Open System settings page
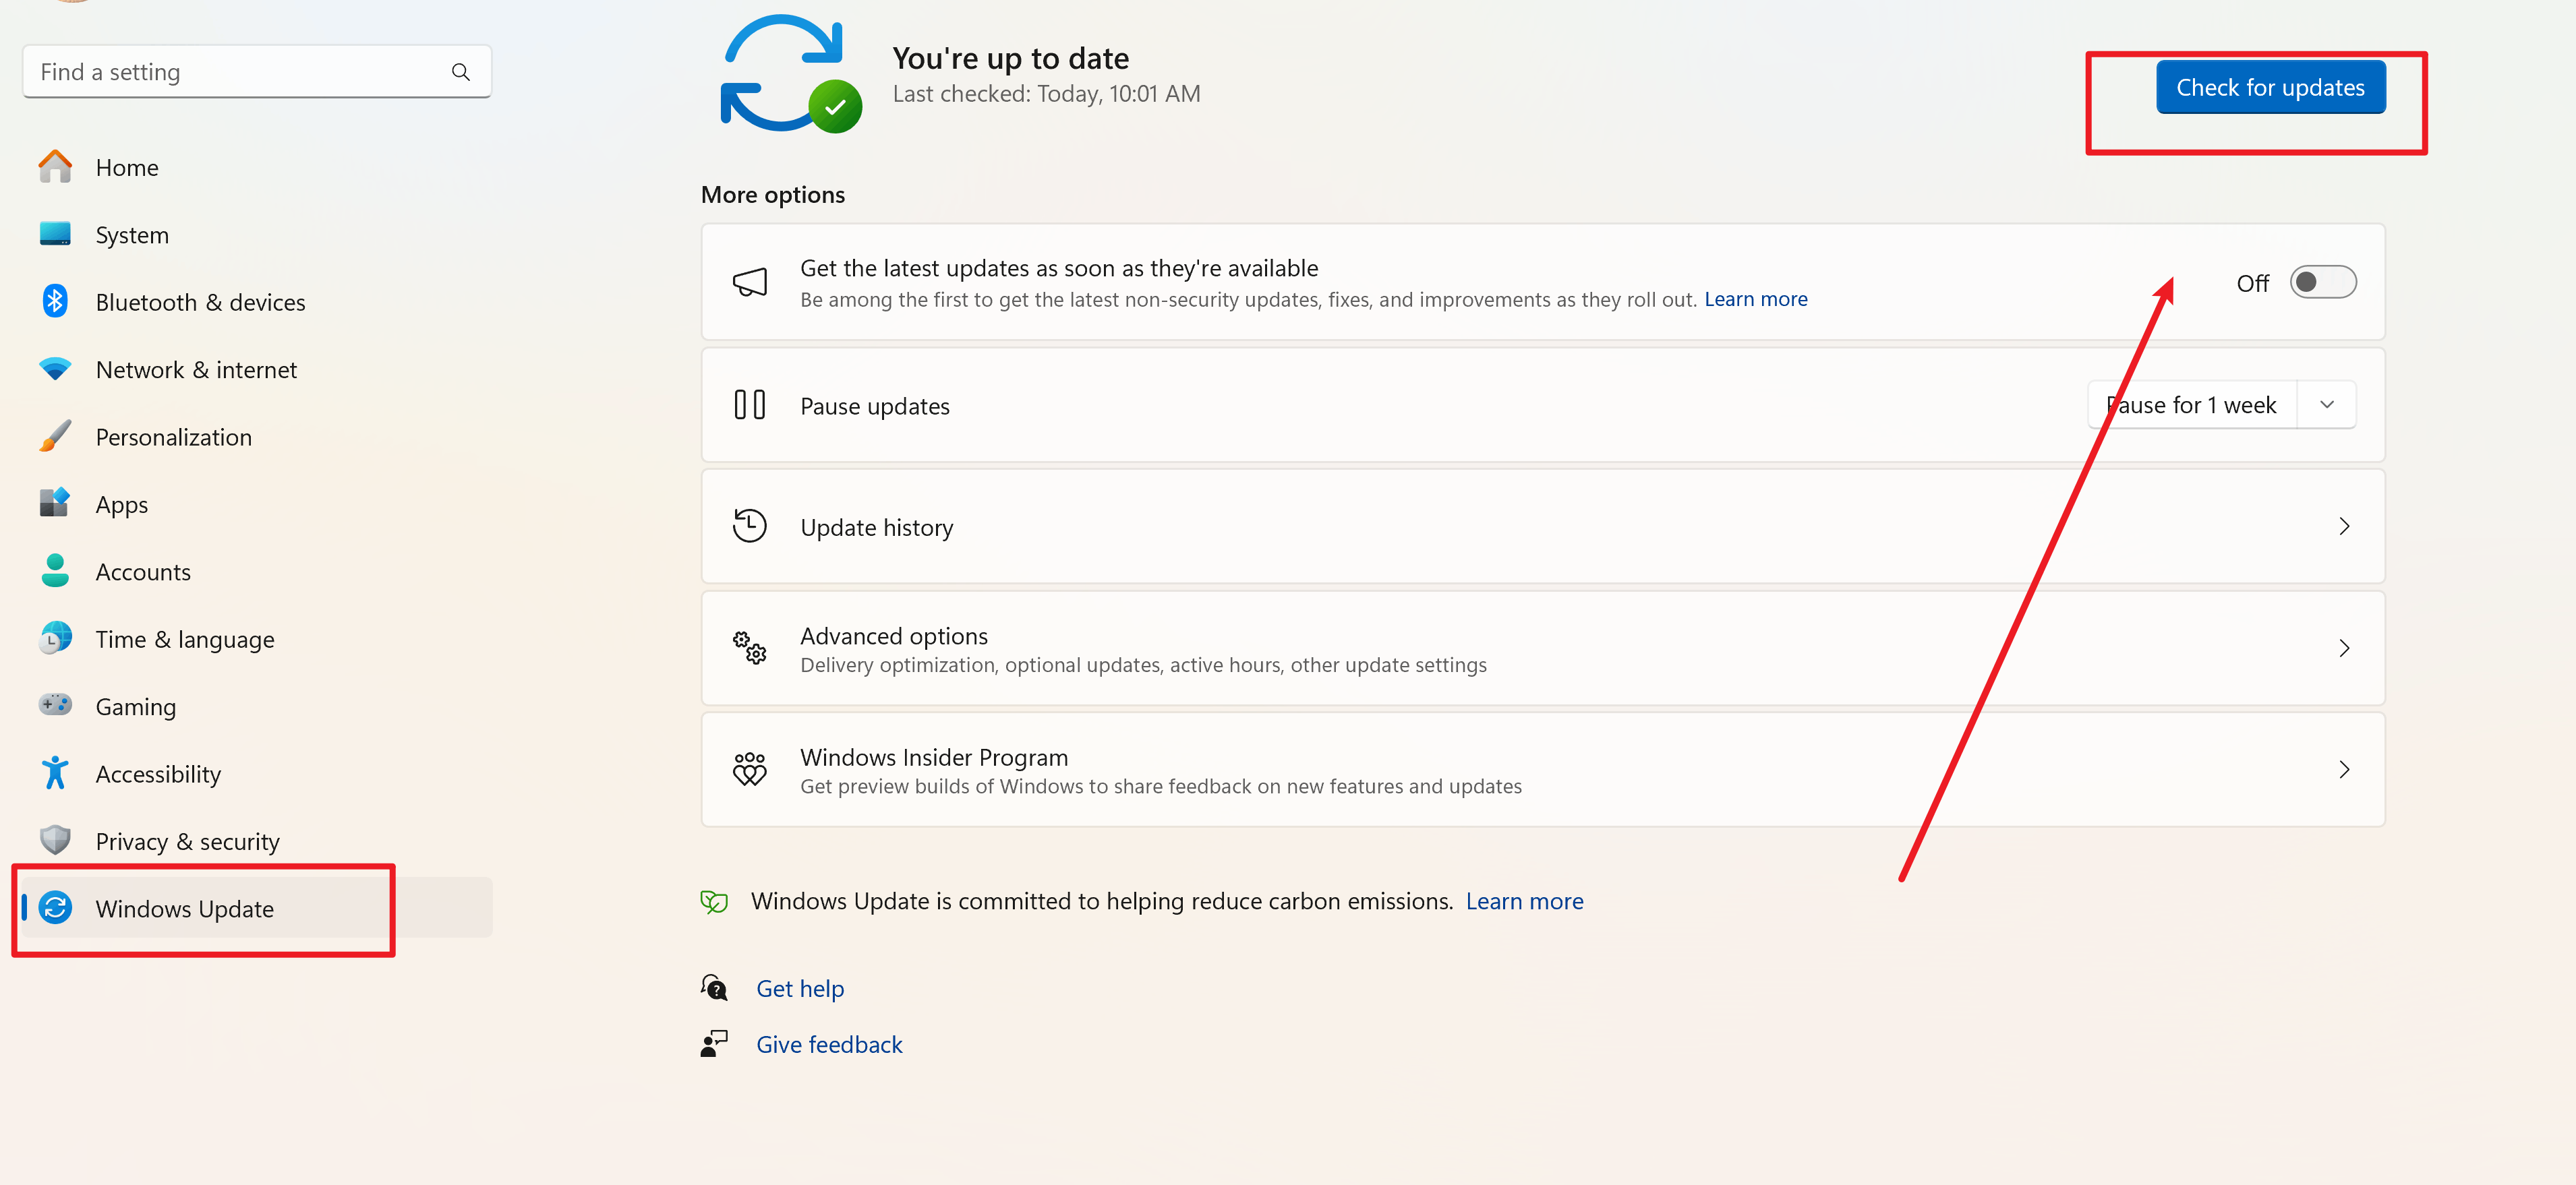2576x1185 pixels. click(257, 234)
